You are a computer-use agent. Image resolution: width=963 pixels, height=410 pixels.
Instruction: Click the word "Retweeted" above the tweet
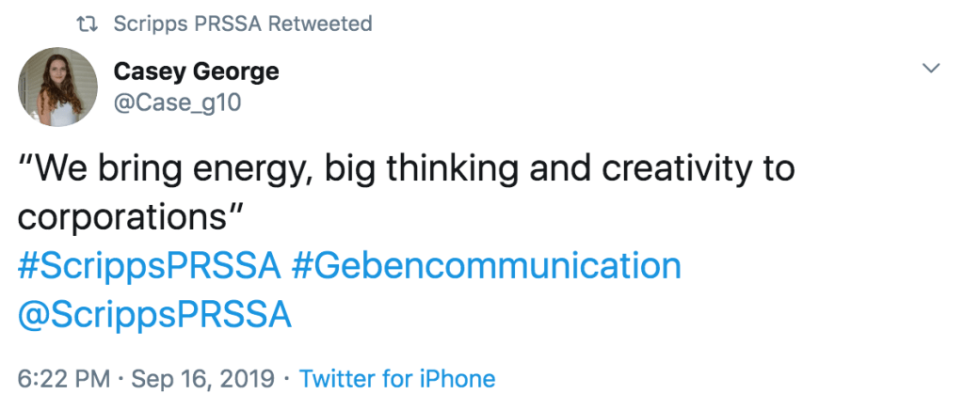[x=320, y=24]
